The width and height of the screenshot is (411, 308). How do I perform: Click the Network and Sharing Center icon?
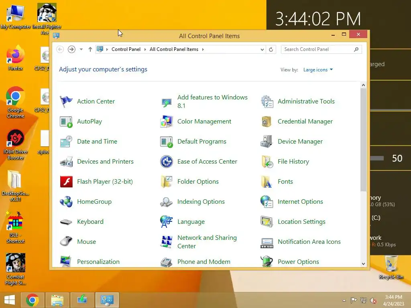pyautogui.click(x=167, y=241)
